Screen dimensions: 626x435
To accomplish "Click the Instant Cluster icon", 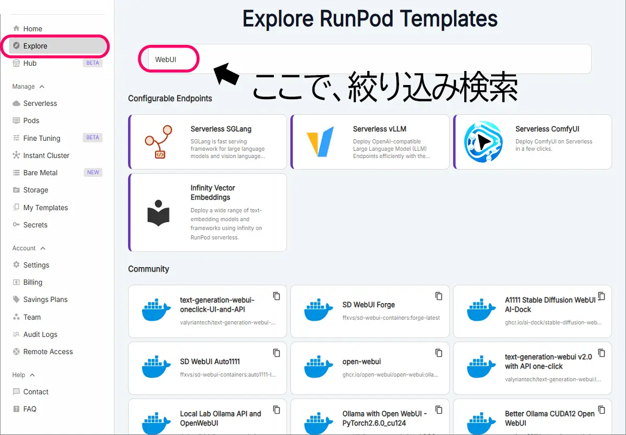I will tap(16, 155).
